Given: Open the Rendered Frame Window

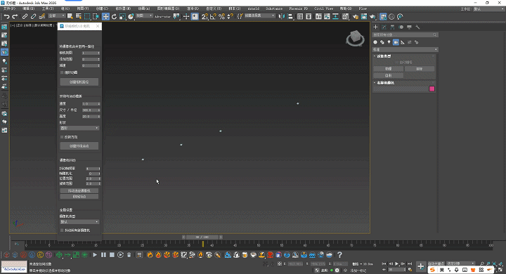Looking at the screenshot, I should (x=364, y=16).
